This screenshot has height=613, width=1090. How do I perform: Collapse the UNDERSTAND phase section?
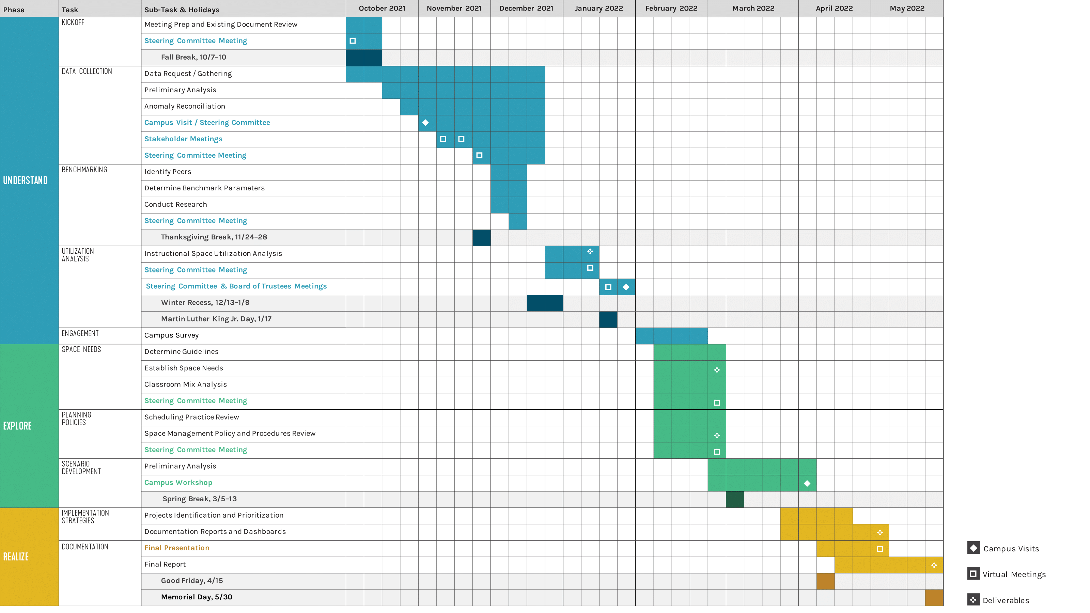(26, 180)
